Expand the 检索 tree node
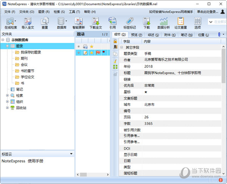Screen dimensions: 227x184 [7, 95]
